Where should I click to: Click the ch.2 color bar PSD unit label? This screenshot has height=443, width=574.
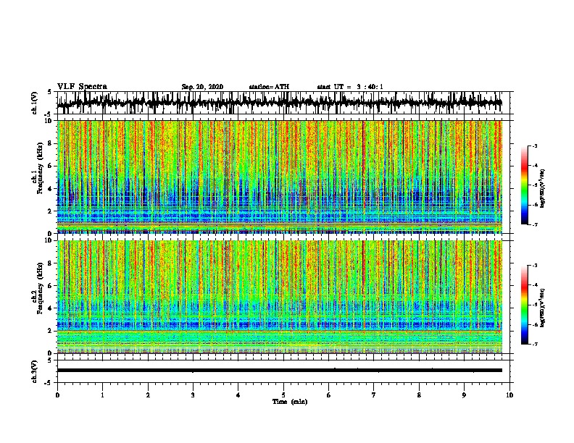coord(543,308)
